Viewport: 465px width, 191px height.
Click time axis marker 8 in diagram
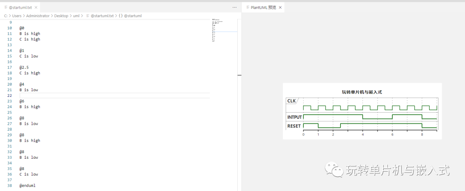click(x=422, y=135)
